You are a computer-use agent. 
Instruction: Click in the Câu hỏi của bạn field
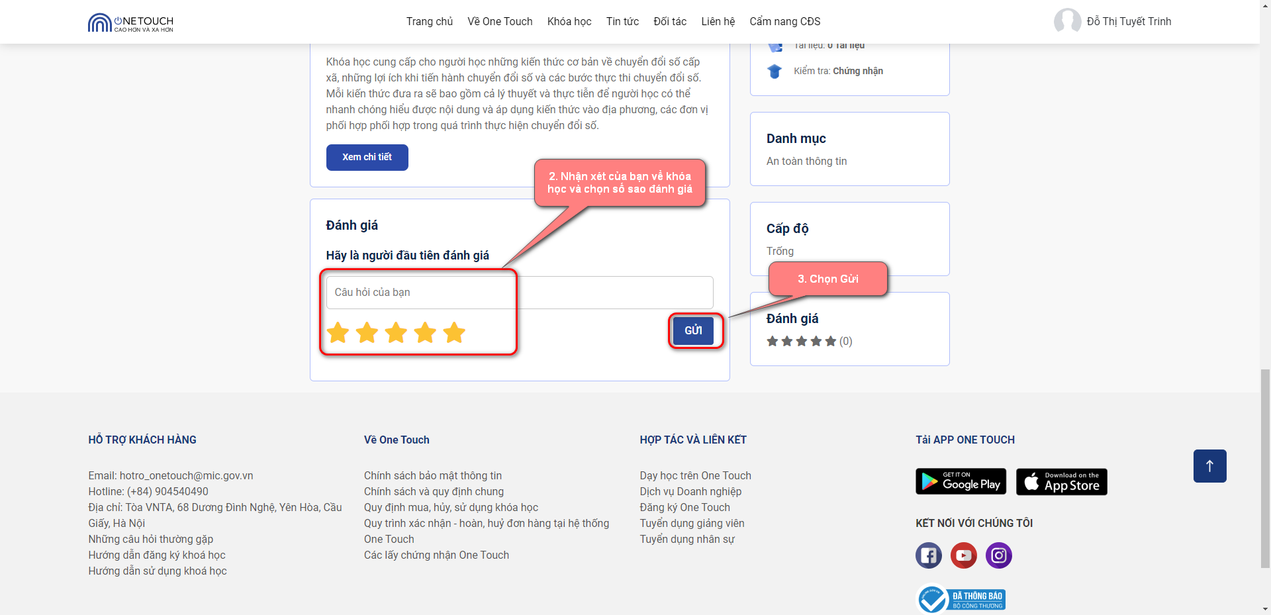click(519, 293)
